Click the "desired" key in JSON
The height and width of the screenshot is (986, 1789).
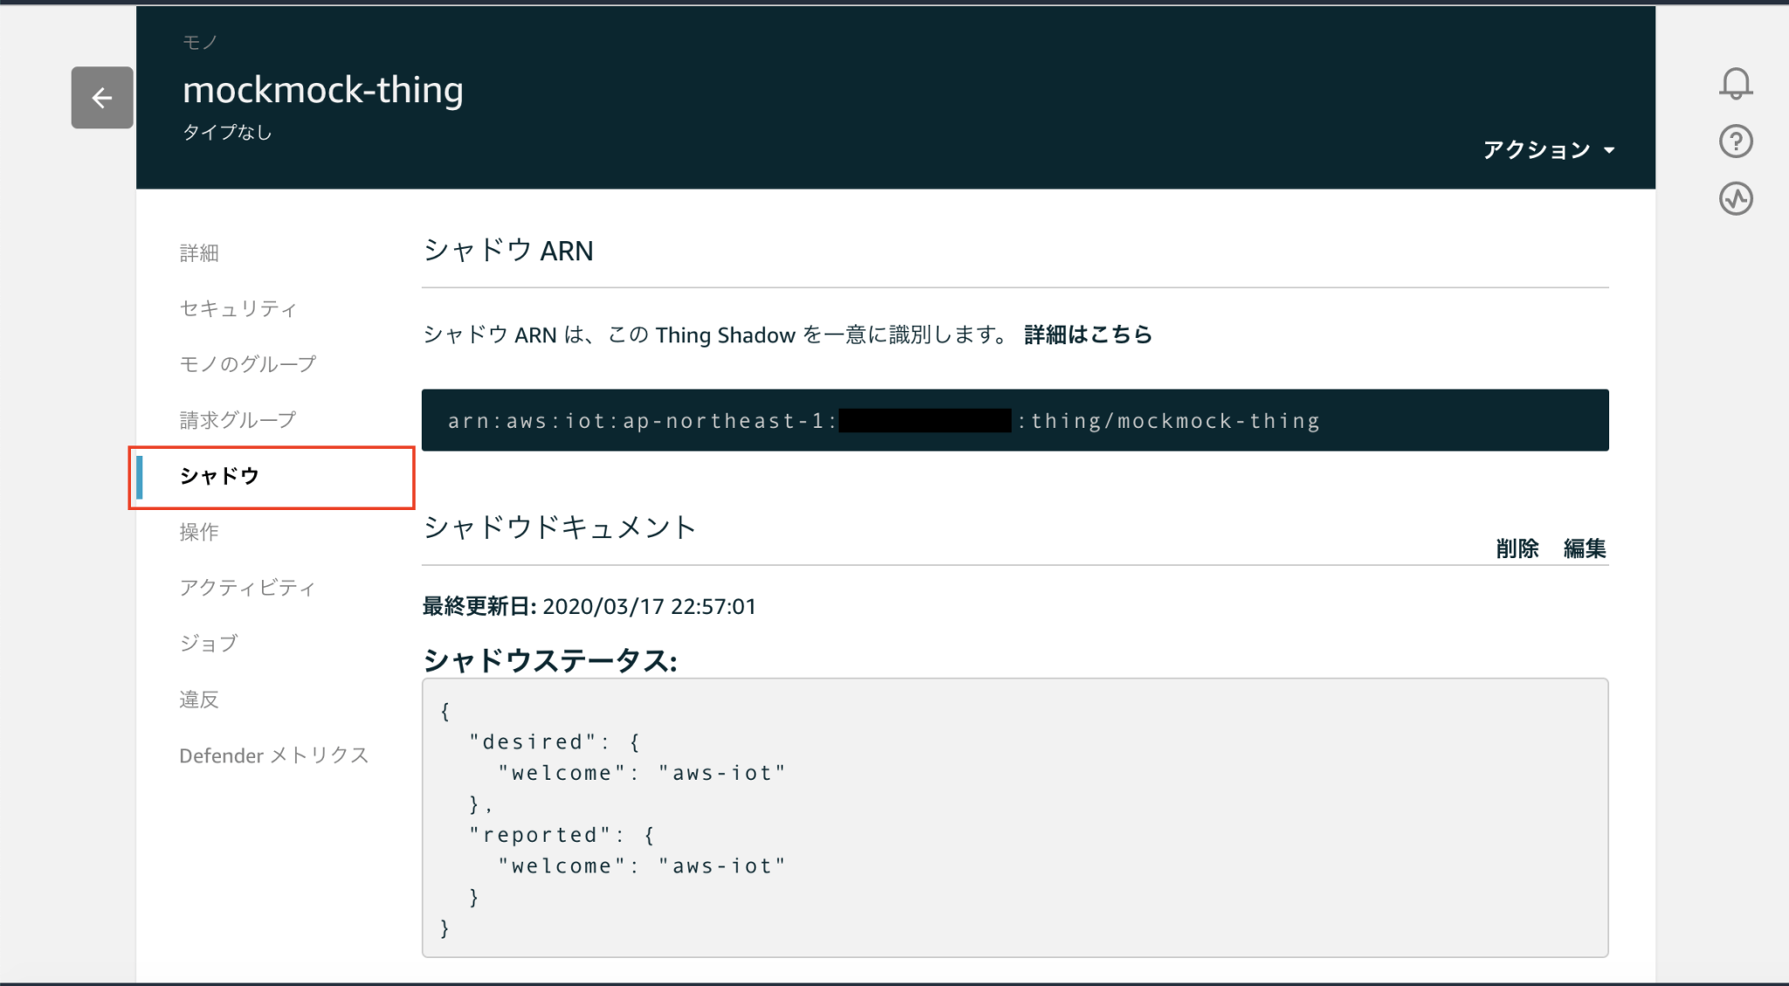pyautogui.click(x=534, y=741)
